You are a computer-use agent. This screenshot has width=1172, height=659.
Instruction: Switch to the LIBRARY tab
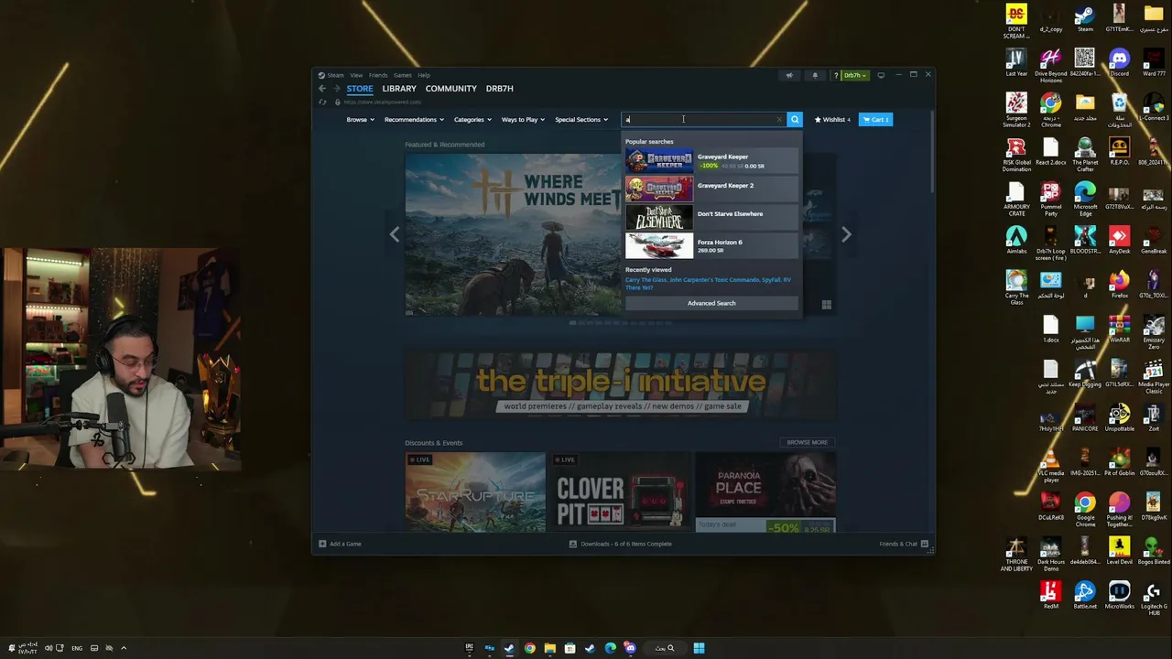399,89
